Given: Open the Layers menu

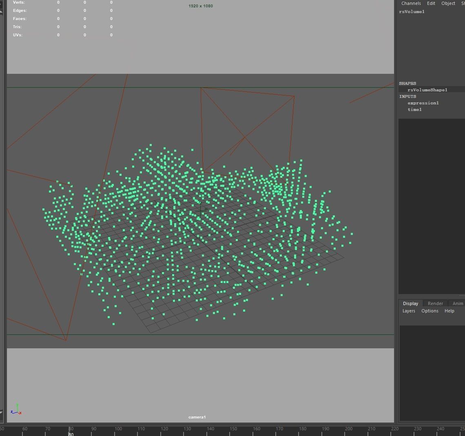Looking at the screenshot, I should point(409,311).
